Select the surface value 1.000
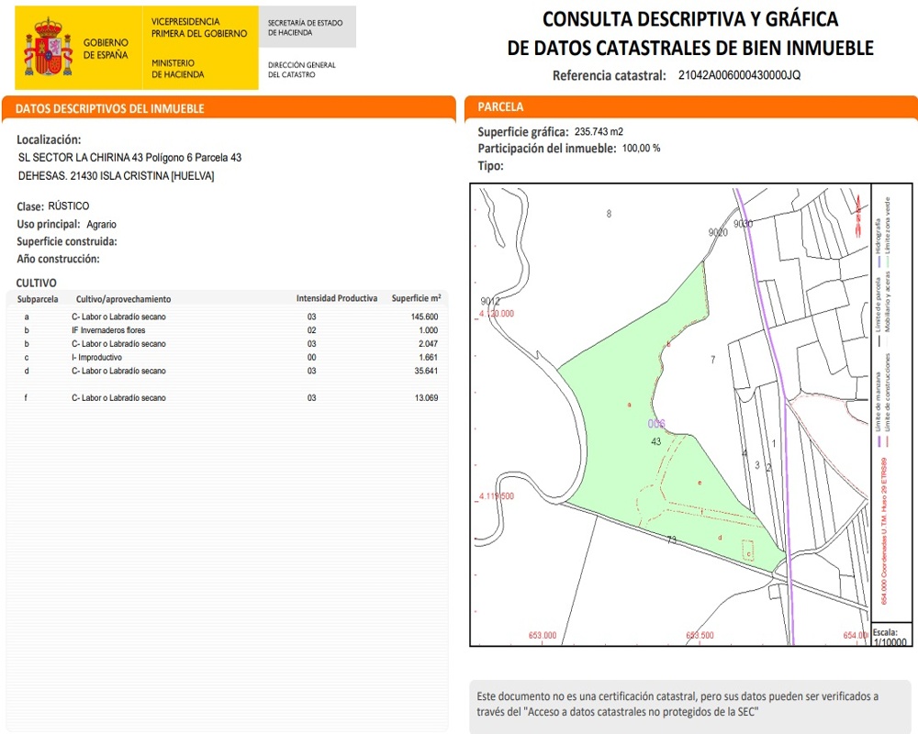918x734 pixels. 429,330
